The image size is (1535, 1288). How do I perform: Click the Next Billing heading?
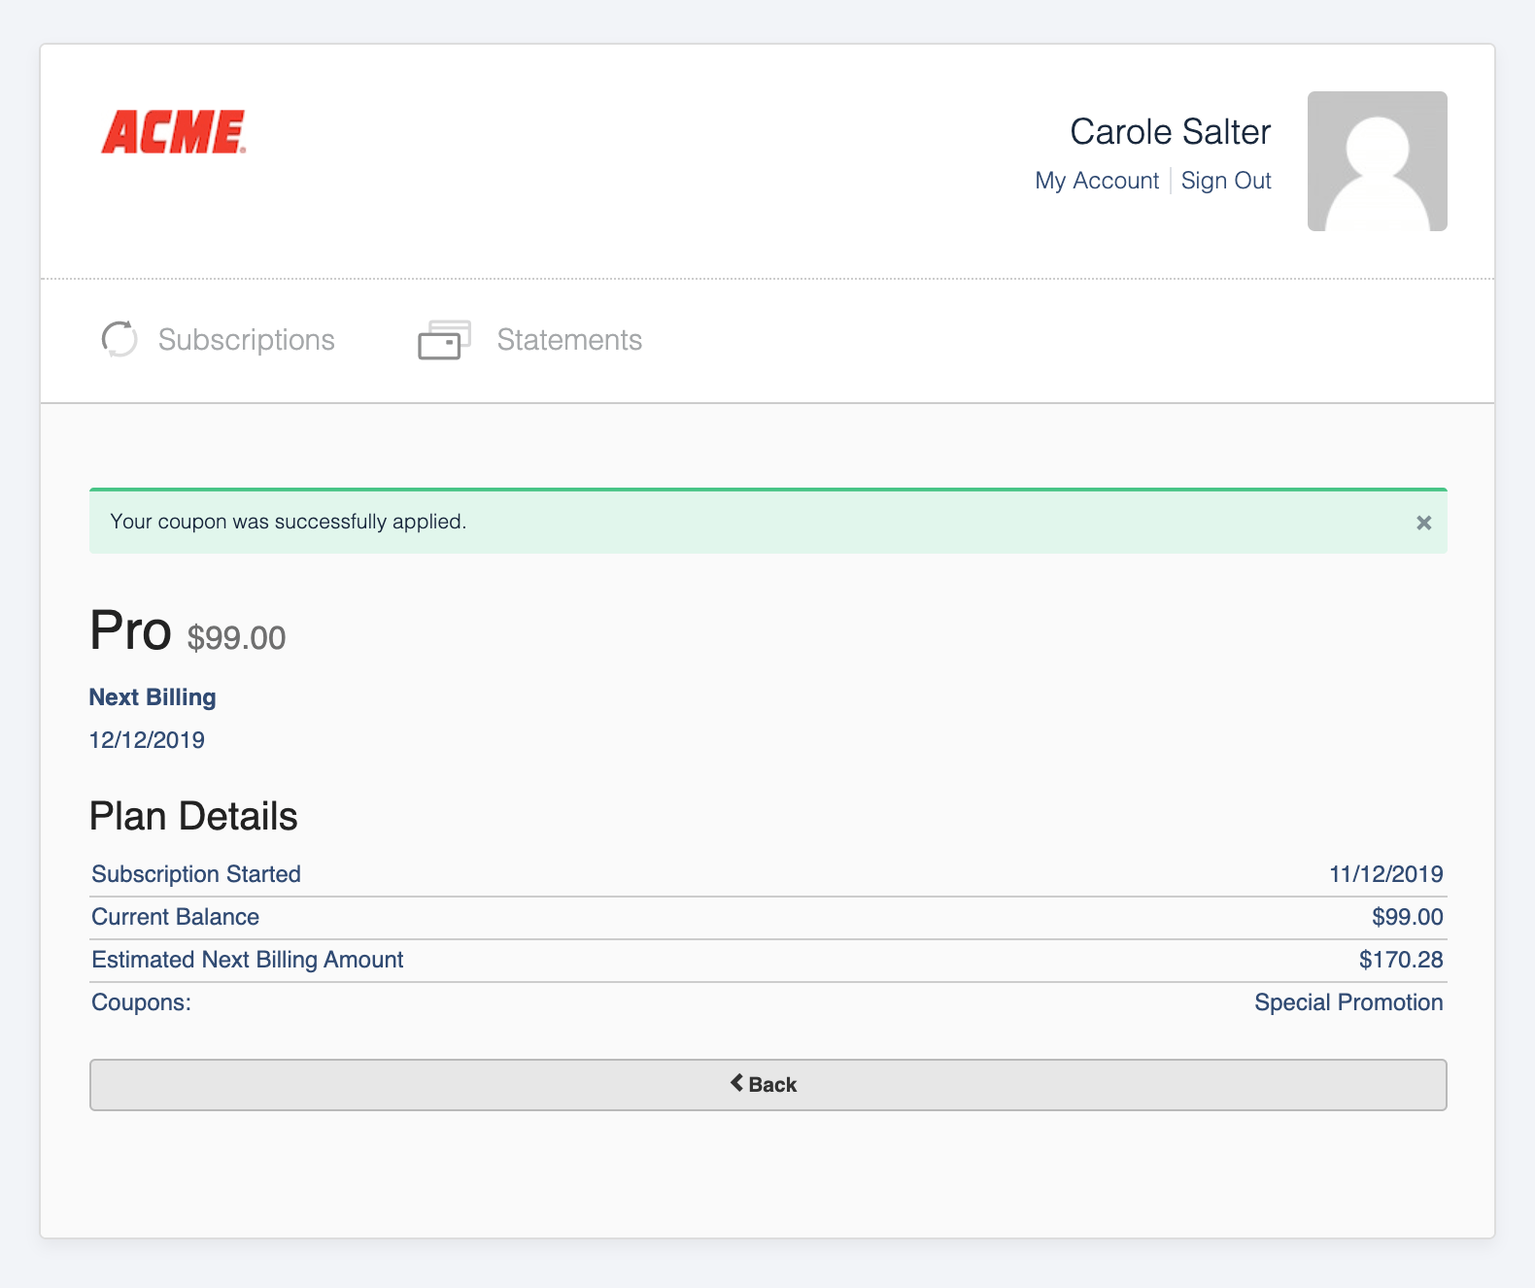coord(153,697)
